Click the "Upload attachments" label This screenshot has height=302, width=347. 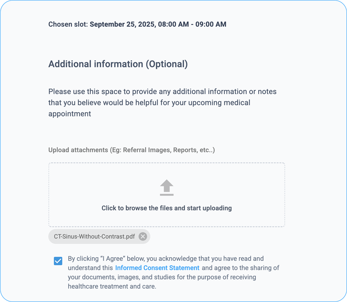point(78,150)
